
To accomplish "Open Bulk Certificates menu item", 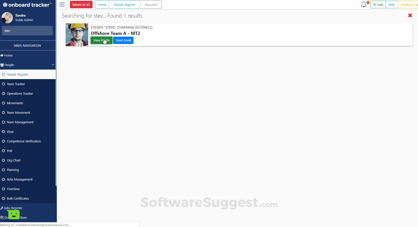I will tap(28, 198).
